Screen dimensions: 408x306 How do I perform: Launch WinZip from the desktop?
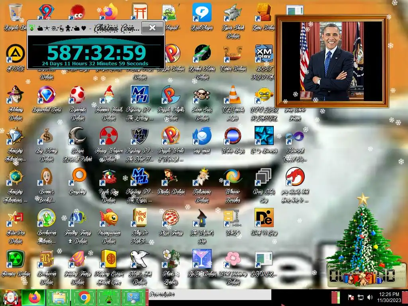[233, 218]
